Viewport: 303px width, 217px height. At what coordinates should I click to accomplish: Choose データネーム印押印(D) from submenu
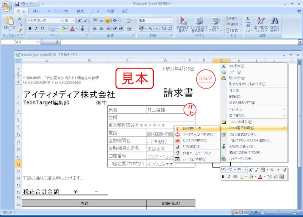click(x=197, y=135)
